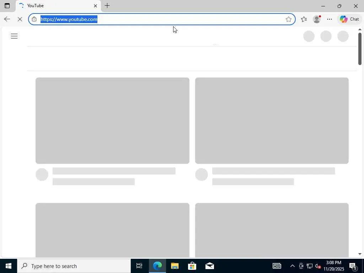The height and width of the screenshot is (273, 364).
Task: Minimize the Edge browser window
Action: point(323,6)
